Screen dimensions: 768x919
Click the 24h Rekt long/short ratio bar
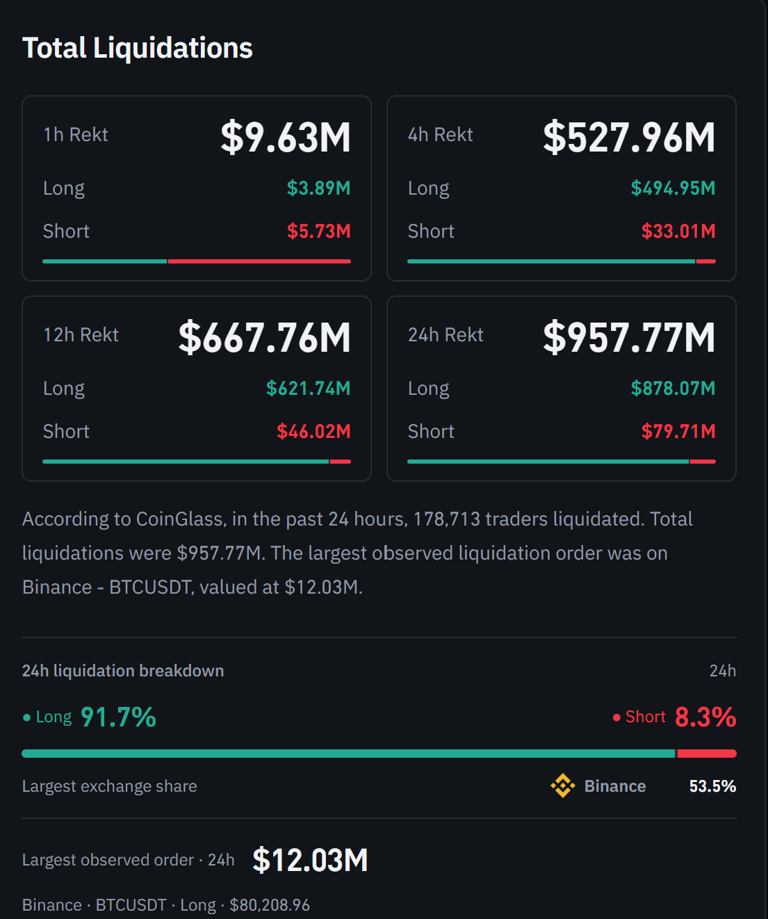pos(562,462)
